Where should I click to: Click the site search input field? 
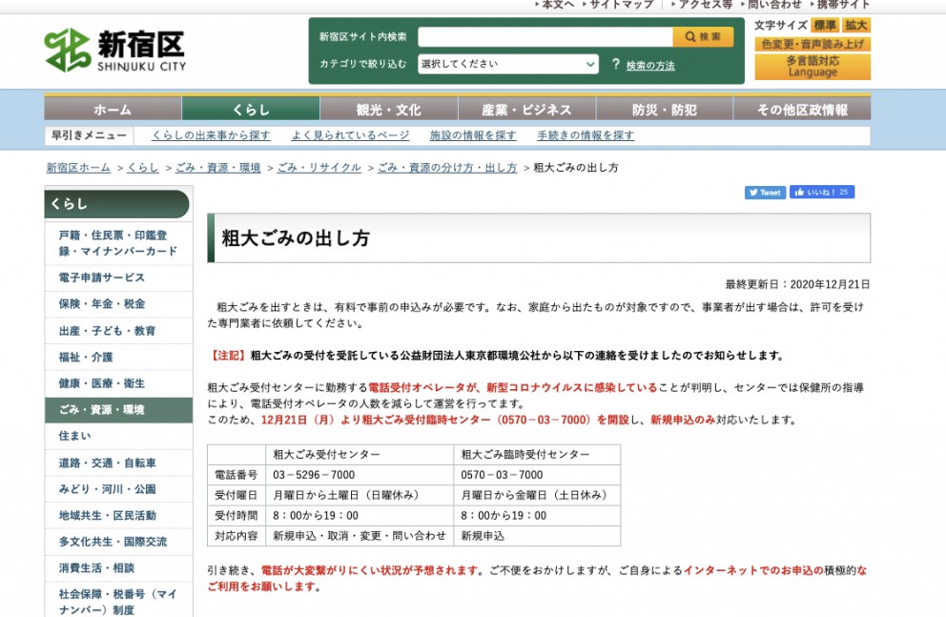(545, 37)
